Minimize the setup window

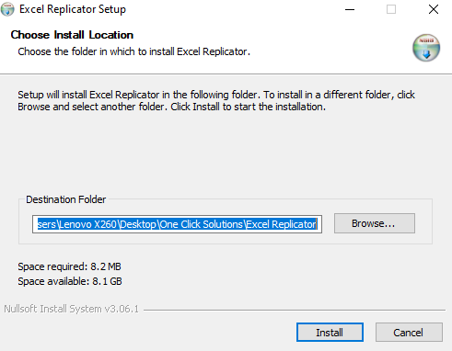(350, 9)
